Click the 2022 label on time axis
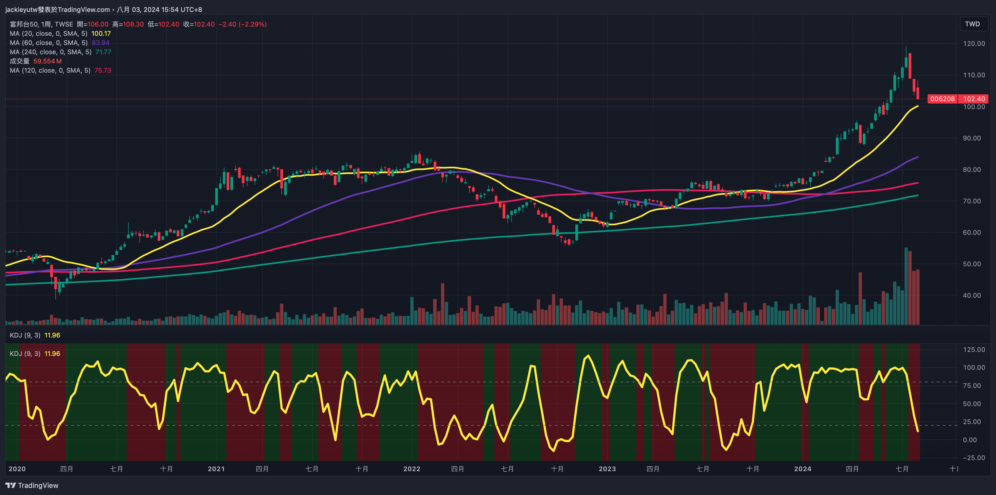 [411, 469]
